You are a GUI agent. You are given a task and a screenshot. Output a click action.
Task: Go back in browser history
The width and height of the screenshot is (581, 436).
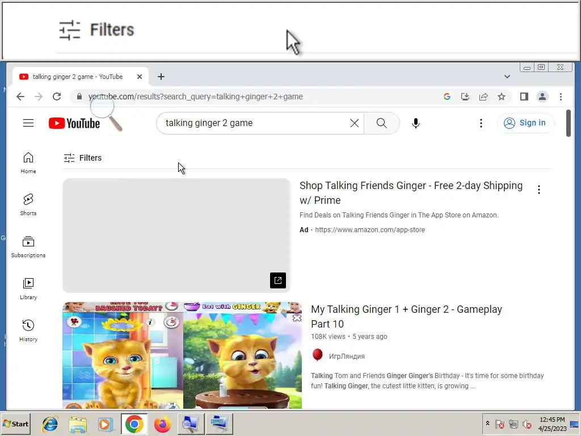click(20, 97)
